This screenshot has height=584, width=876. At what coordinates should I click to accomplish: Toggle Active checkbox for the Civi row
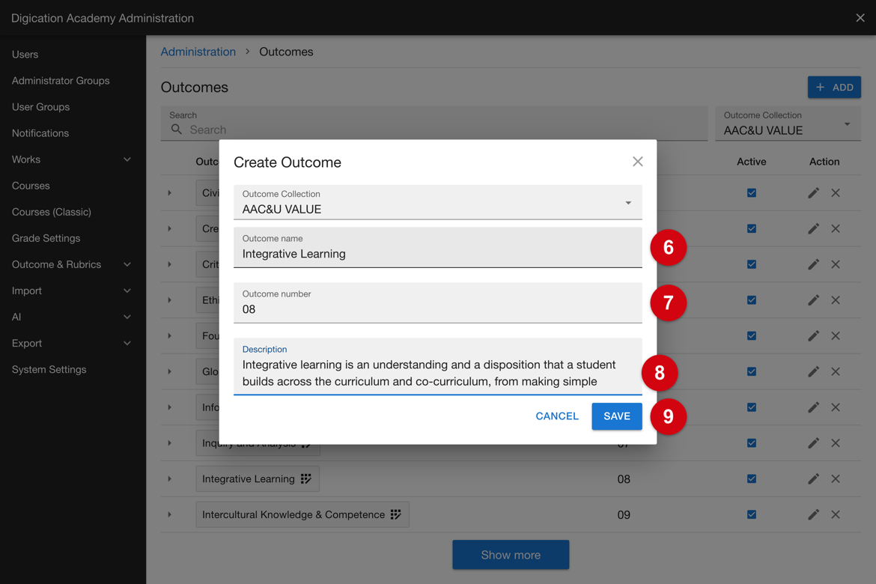(752, 193)
